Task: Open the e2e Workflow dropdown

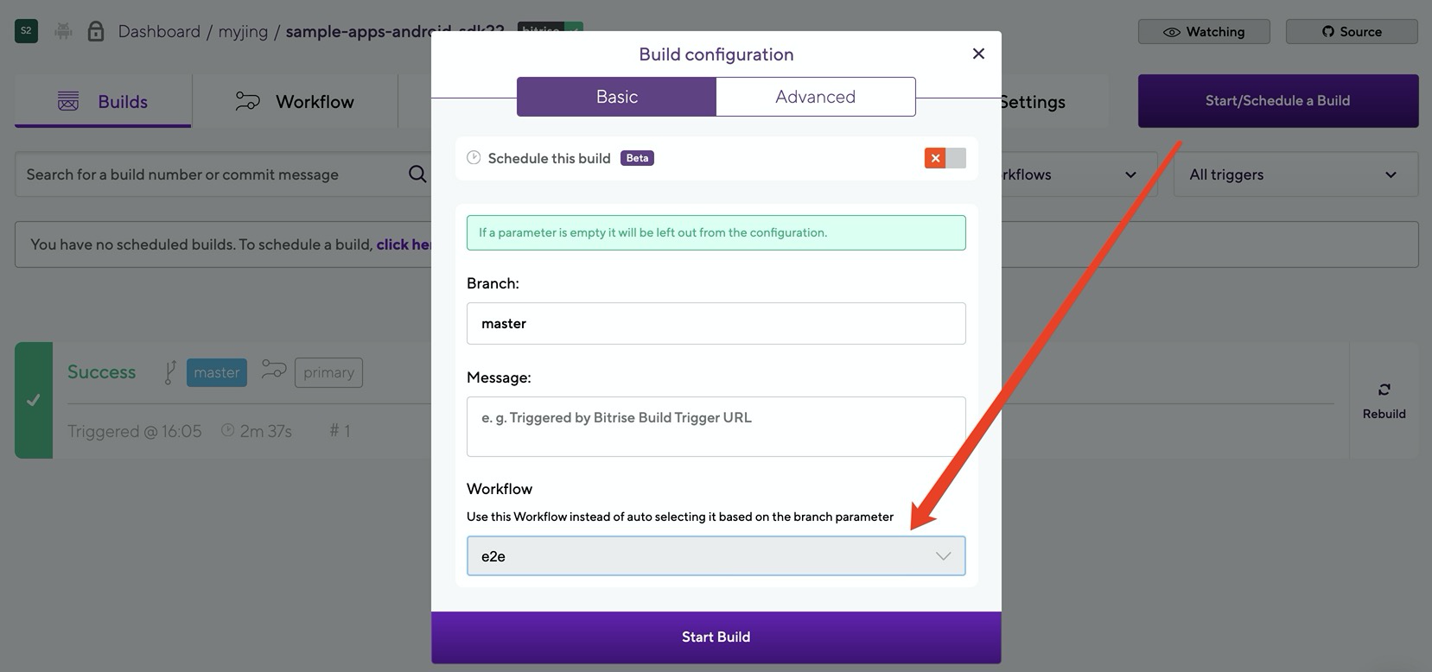Action: coord(716,556)
